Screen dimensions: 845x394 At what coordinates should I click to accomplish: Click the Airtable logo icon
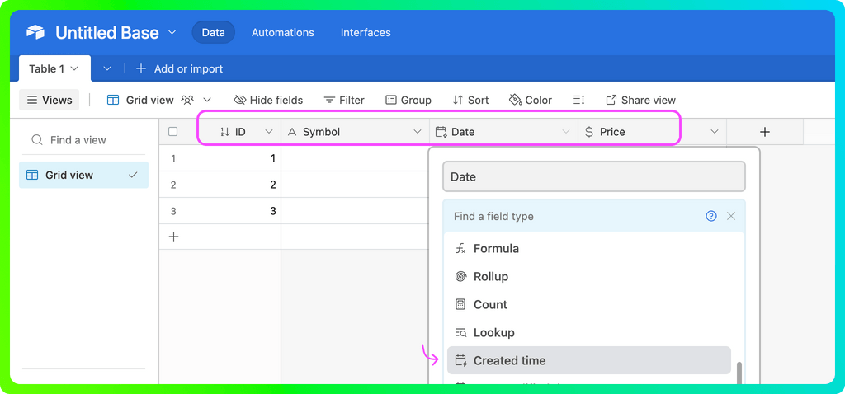pos(35,33)
